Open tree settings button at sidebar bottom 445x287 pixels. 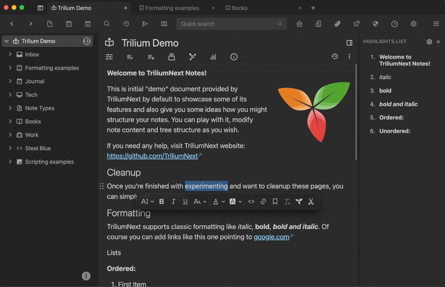(x=86, y=276)
